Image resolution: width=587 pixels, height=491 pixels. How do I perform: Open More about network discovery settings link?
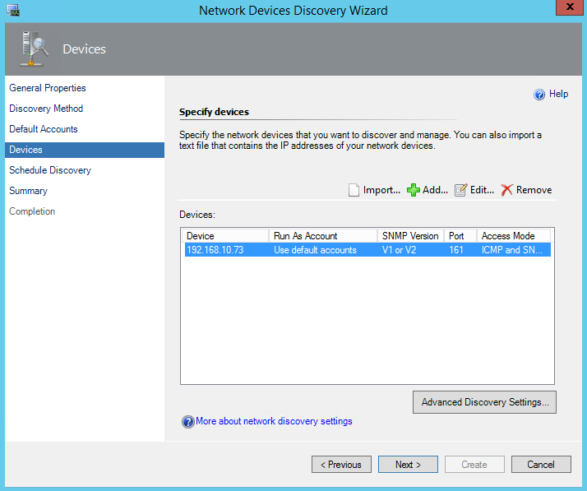coord(274,421)
